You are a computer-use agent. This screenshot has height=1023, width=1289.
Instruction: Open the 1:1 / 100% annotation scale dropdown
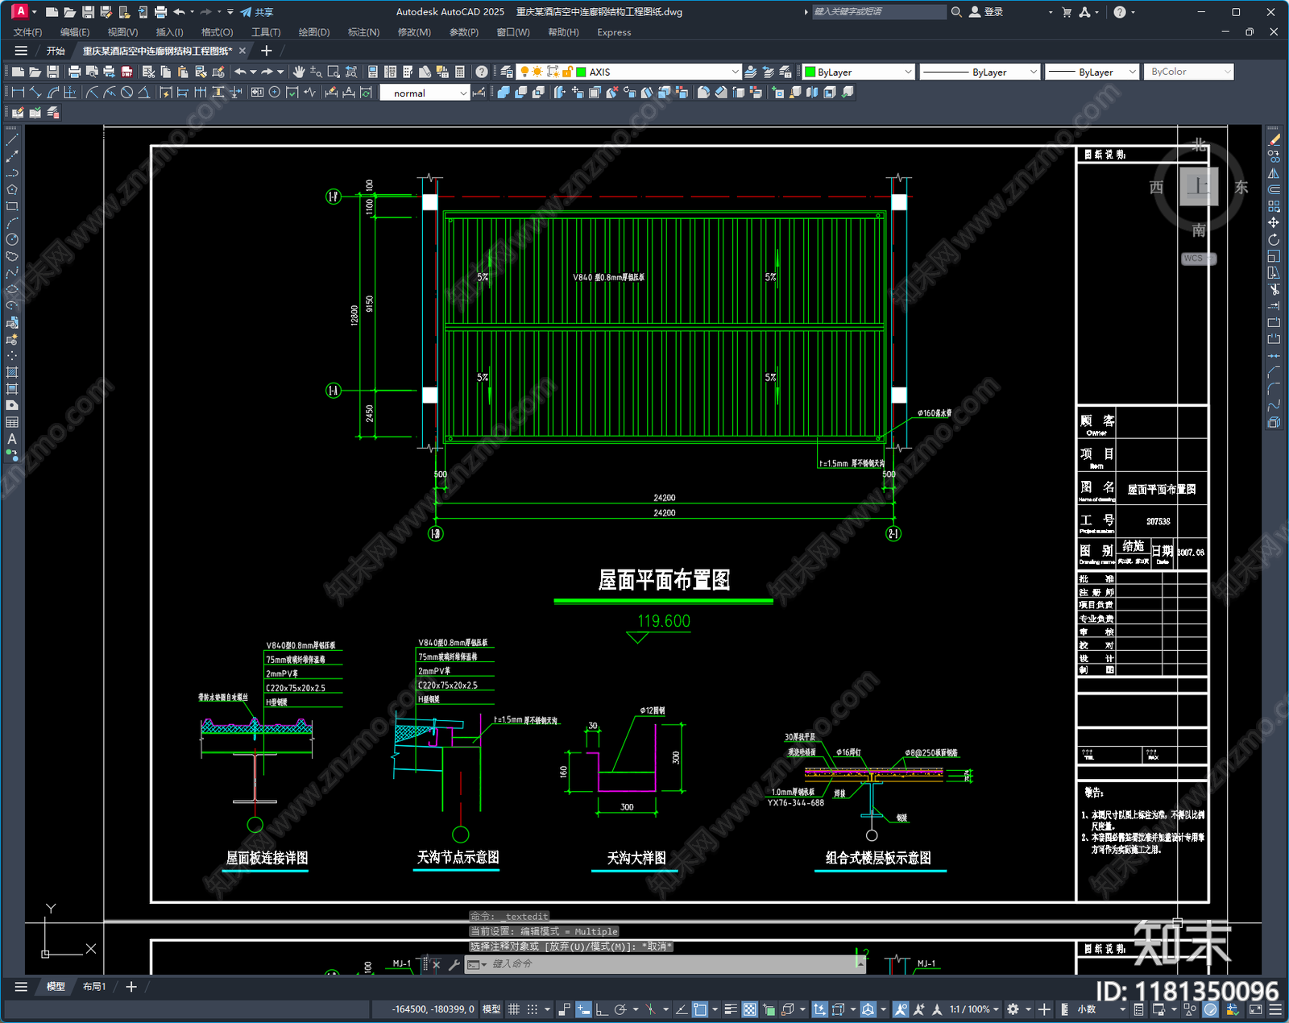[974, 1009]
